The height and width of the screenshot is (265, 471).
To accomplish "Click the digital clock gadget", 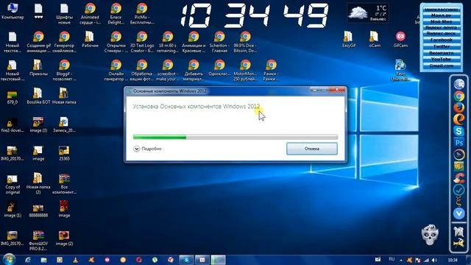I will (x=254, y=15).
